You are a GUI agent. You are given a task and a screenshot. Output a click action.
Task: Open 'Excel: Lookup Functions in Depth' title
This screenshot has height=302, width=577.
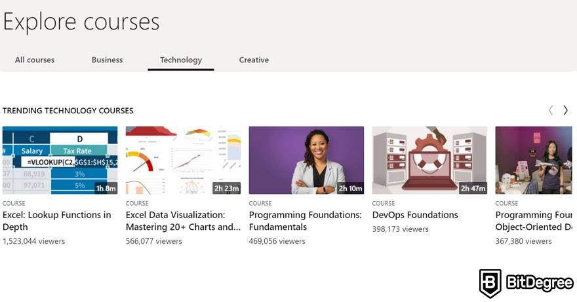(56, 221)
